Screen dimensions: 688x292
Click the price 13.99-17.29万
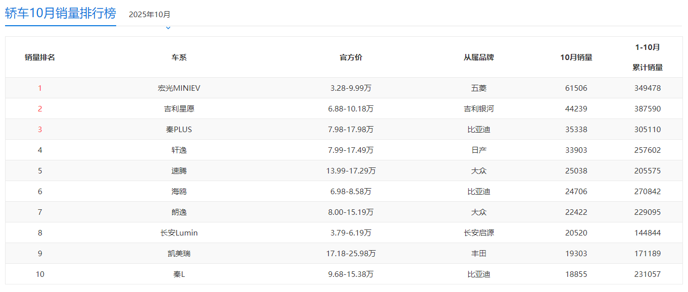[x=351, y=171]
